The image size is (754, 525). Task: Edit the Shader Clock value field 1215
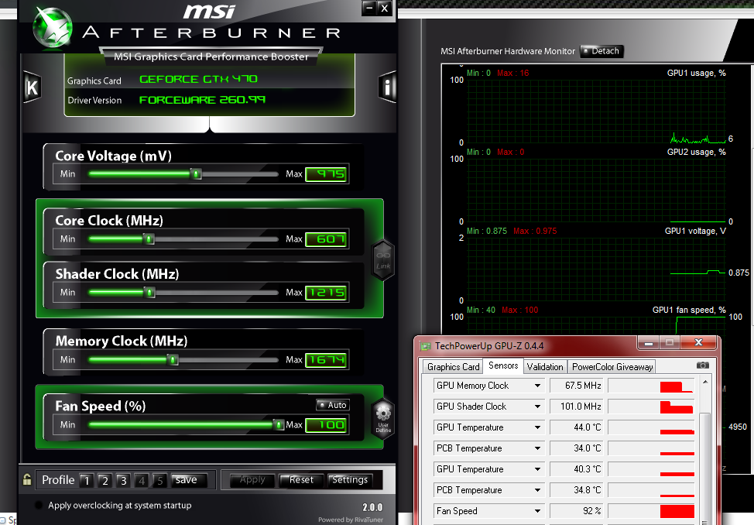[x=327, y=292]
